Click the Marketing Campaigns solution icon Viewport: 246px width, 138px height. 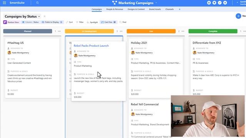pos(115,3)
